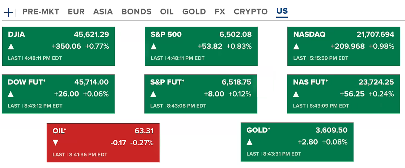Click the NASDAQ up arrow icon
405x168 pixels.
(296, 46)
